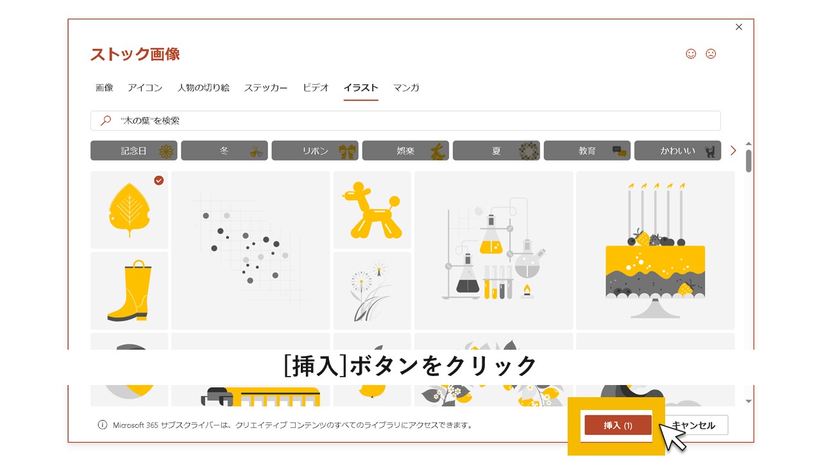Open the マンガ tab
The height and width of the screenshot is (462, 821).
(405, 88)
